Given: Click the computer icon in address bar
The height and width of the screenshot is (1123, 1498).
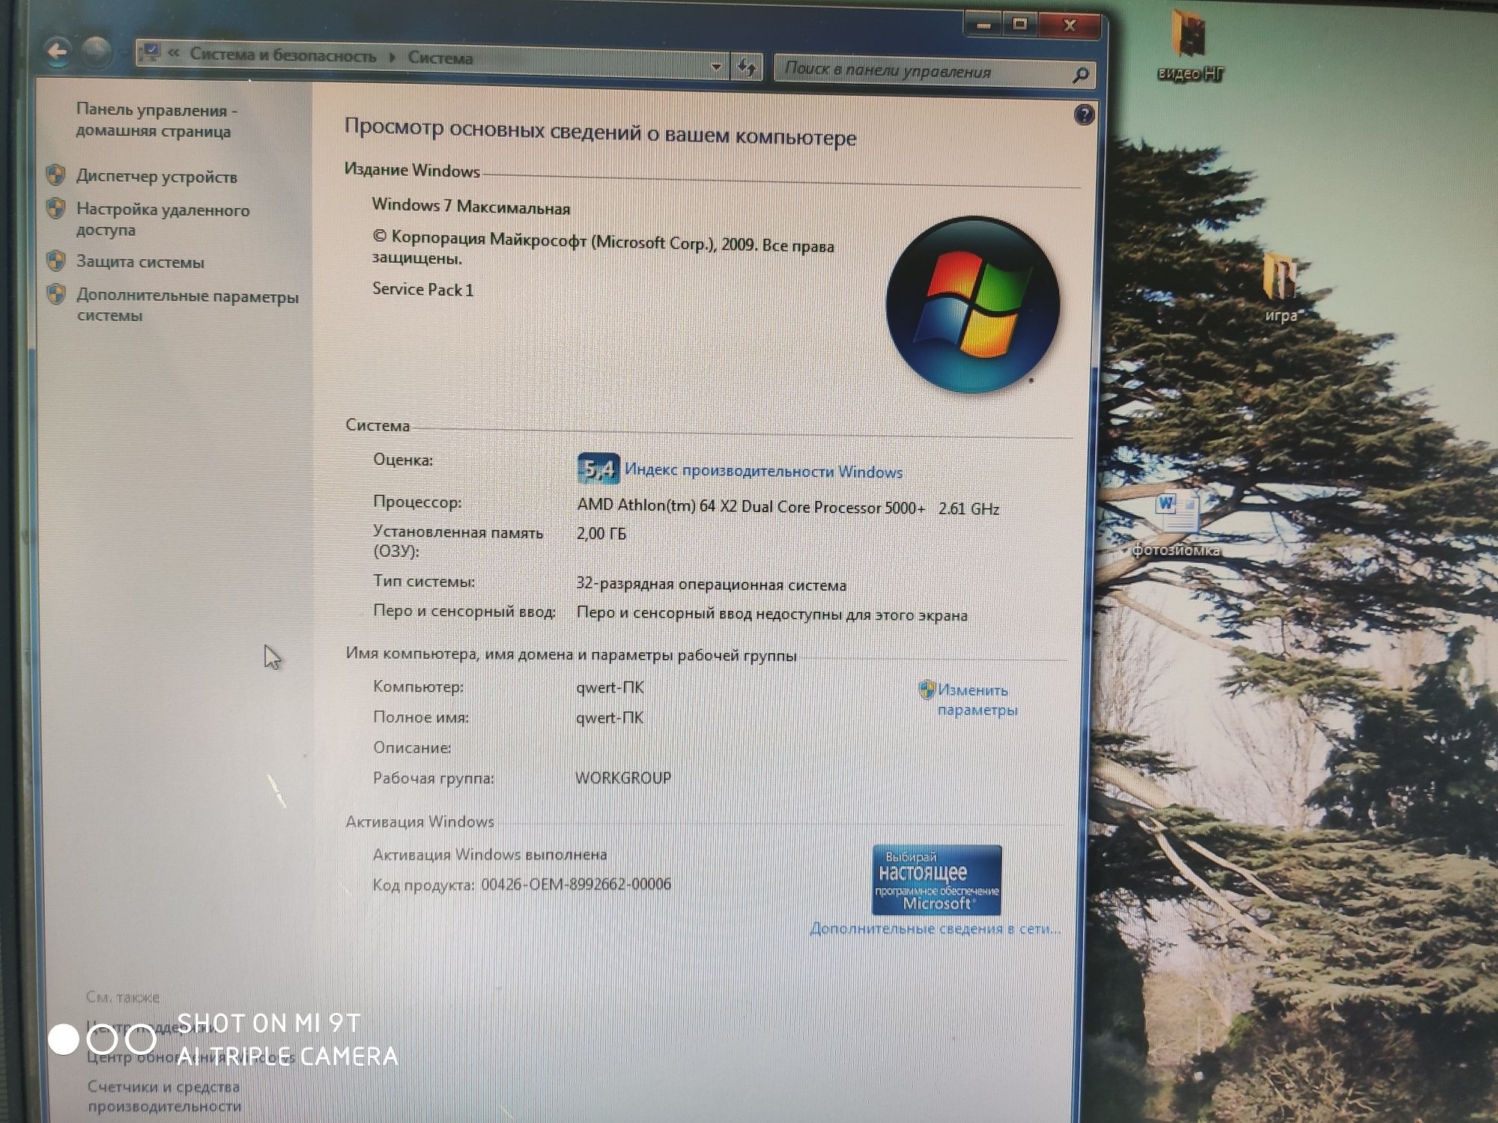Looking at the screenshot, I should point(151,52).
